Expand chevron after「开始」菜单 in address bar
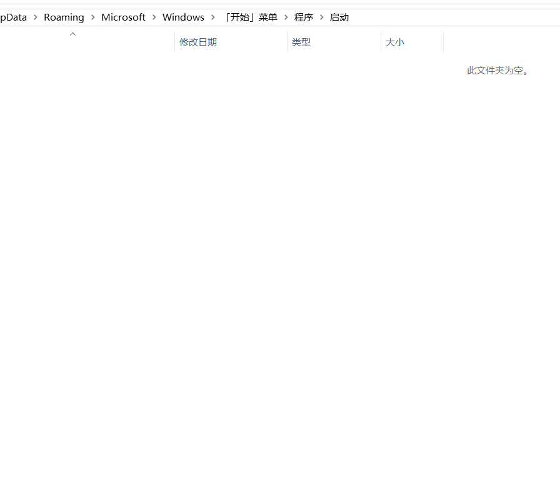The width and height of the screenshot is (560, 494). point(286,17)
